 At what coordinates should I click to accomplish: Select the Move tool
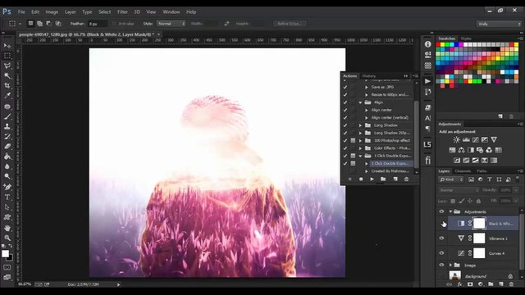click(x=7, y=46)
